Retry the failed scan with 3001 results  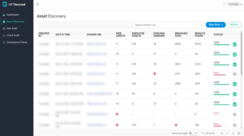click(x=235, y=74)
